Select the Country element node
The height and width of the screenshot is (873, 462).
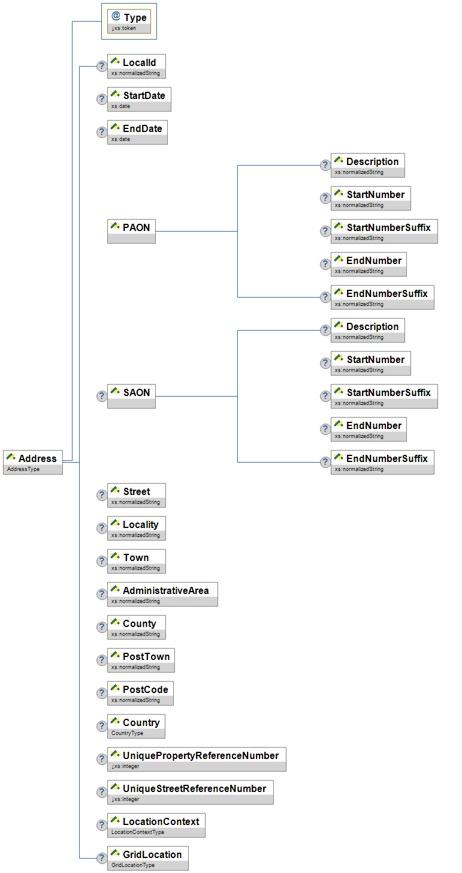pos(136,726)
